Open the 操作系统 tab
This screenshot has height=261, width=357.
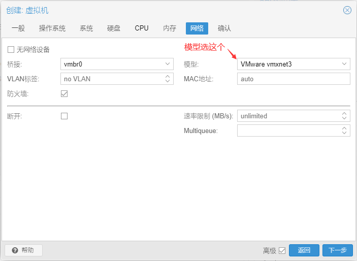point(52,28)
